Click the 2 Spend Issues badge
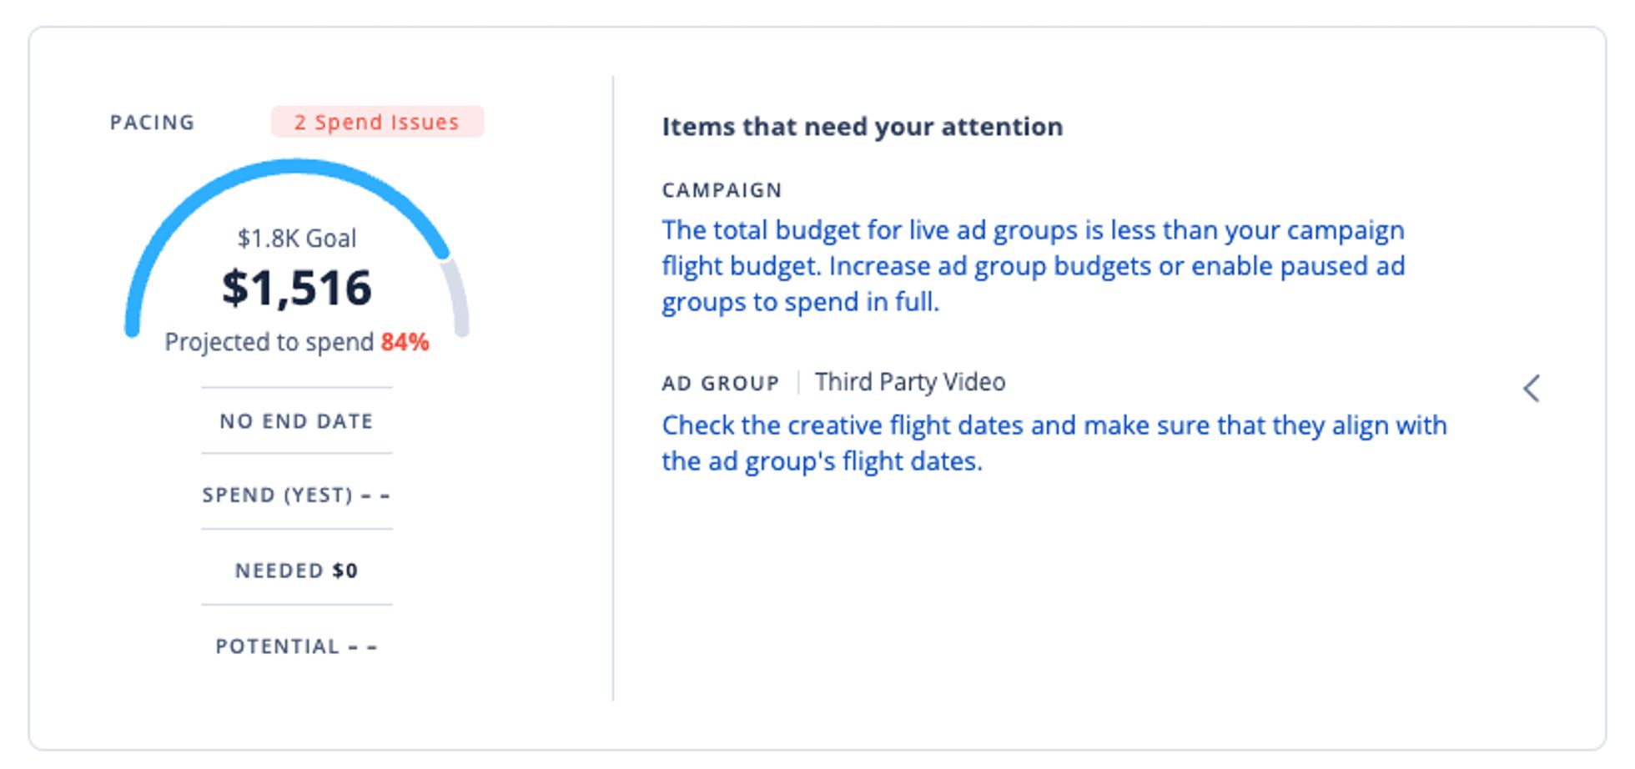 pos(377,122)
